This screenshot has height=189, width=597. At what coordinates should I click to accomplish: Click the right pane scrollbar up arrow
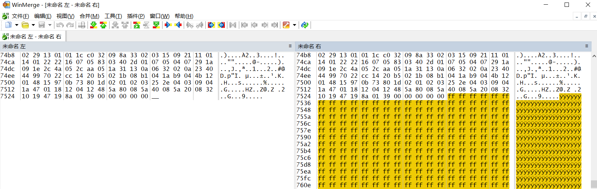tap(594, 56)
